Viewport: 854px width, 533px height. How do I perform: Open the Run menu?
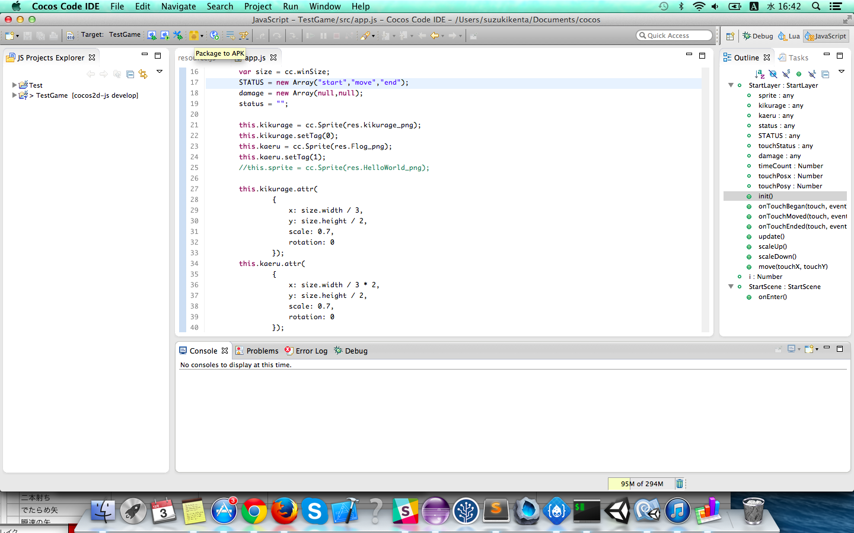point(291,7)
